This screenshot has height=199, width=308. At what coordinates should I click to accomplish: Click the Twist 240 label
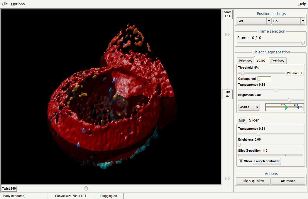pos(9,188)
